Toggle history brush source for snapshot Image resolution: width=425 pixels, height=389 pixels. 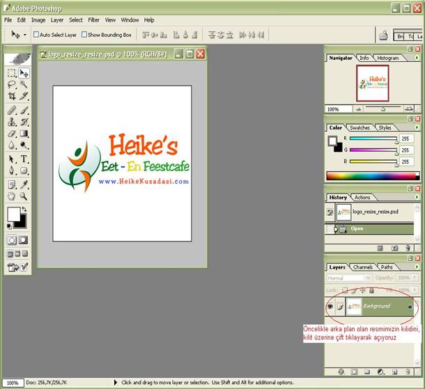(330, 212)
